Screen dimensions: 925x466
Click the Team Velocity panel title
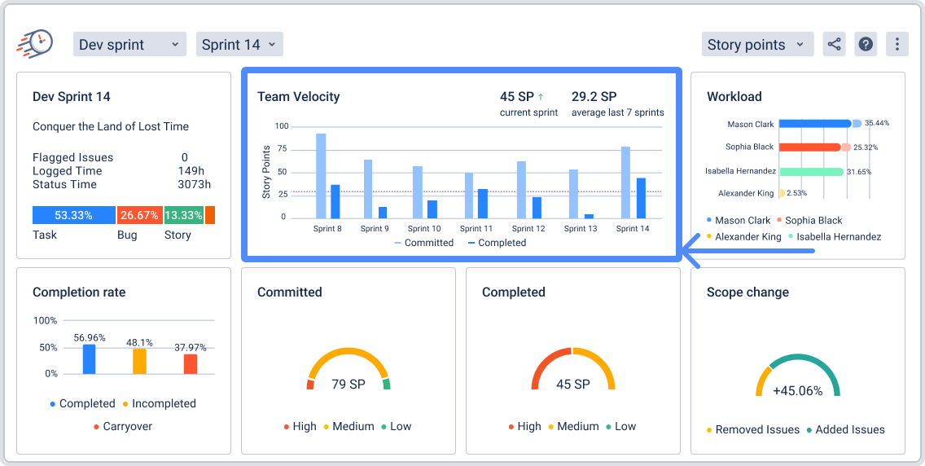click(298, 97)
